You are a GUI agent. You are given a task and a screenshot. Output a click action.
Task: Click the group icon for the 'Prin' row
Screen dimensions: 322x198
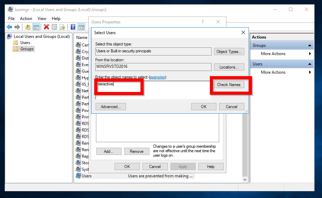(78, 117)
